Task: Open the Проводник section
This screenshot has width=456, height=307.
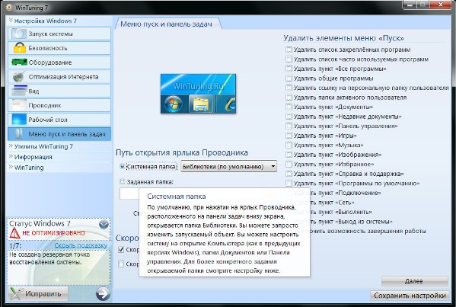Action: tap(59, 105)
